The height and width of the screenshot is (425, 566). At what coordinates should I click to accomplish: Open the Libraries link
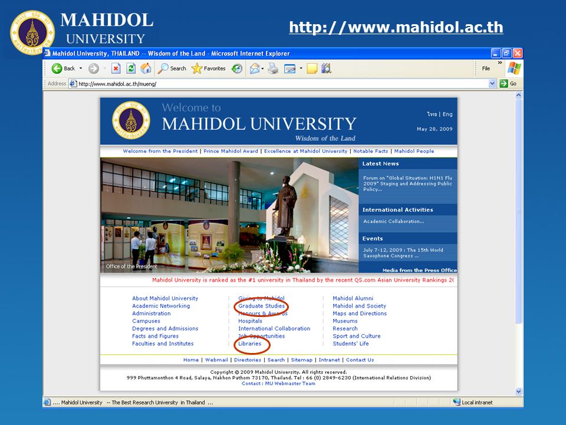point(249,344)
